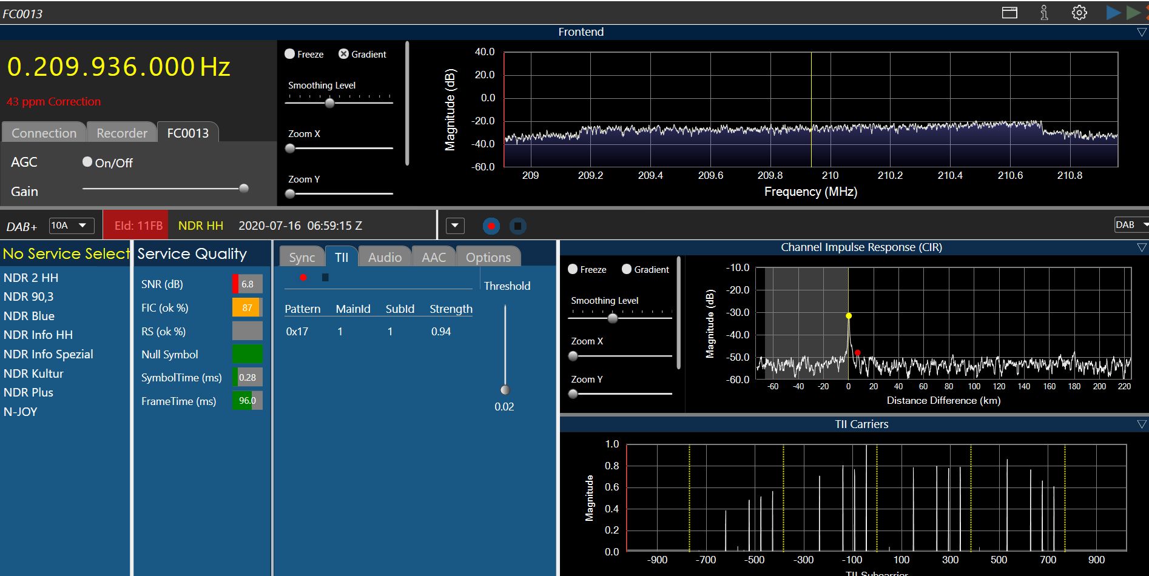Enable Freeze in the Frontend spectrum panel
Screen dimensions: 1149x576
click(290, 54)
